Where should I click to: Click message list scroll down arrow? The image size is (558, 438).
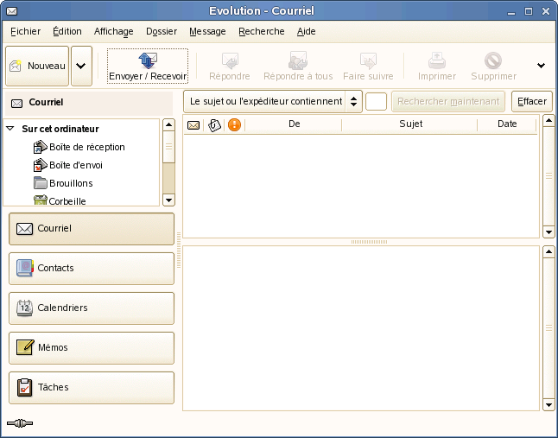coord(548,232)
